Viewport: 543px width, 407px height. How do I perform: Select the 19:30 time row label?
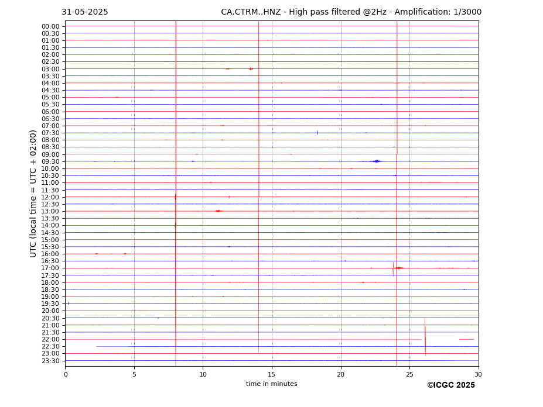(x=50, y=304)
